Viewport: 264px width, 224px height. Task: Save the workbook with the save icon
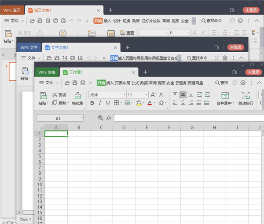(75, 83)
